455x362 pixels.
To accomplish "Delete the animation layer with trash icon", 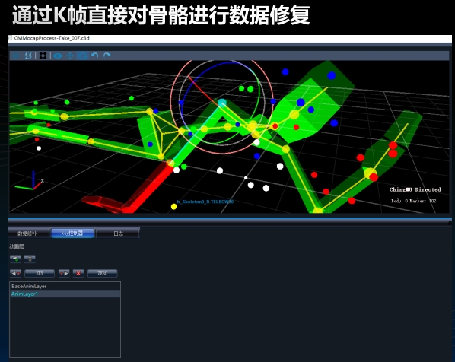I will click(x=30, y=259).
